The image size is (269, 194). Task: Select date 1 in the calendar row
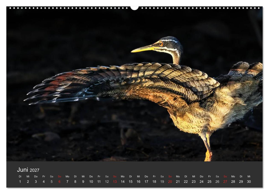point(20,182)
